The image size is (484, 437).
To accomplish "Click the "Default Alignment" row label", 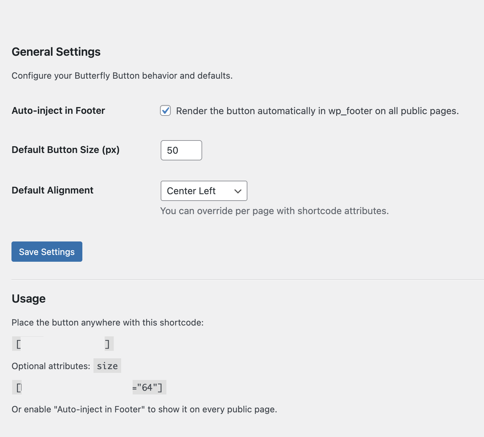I will (53, 190).
